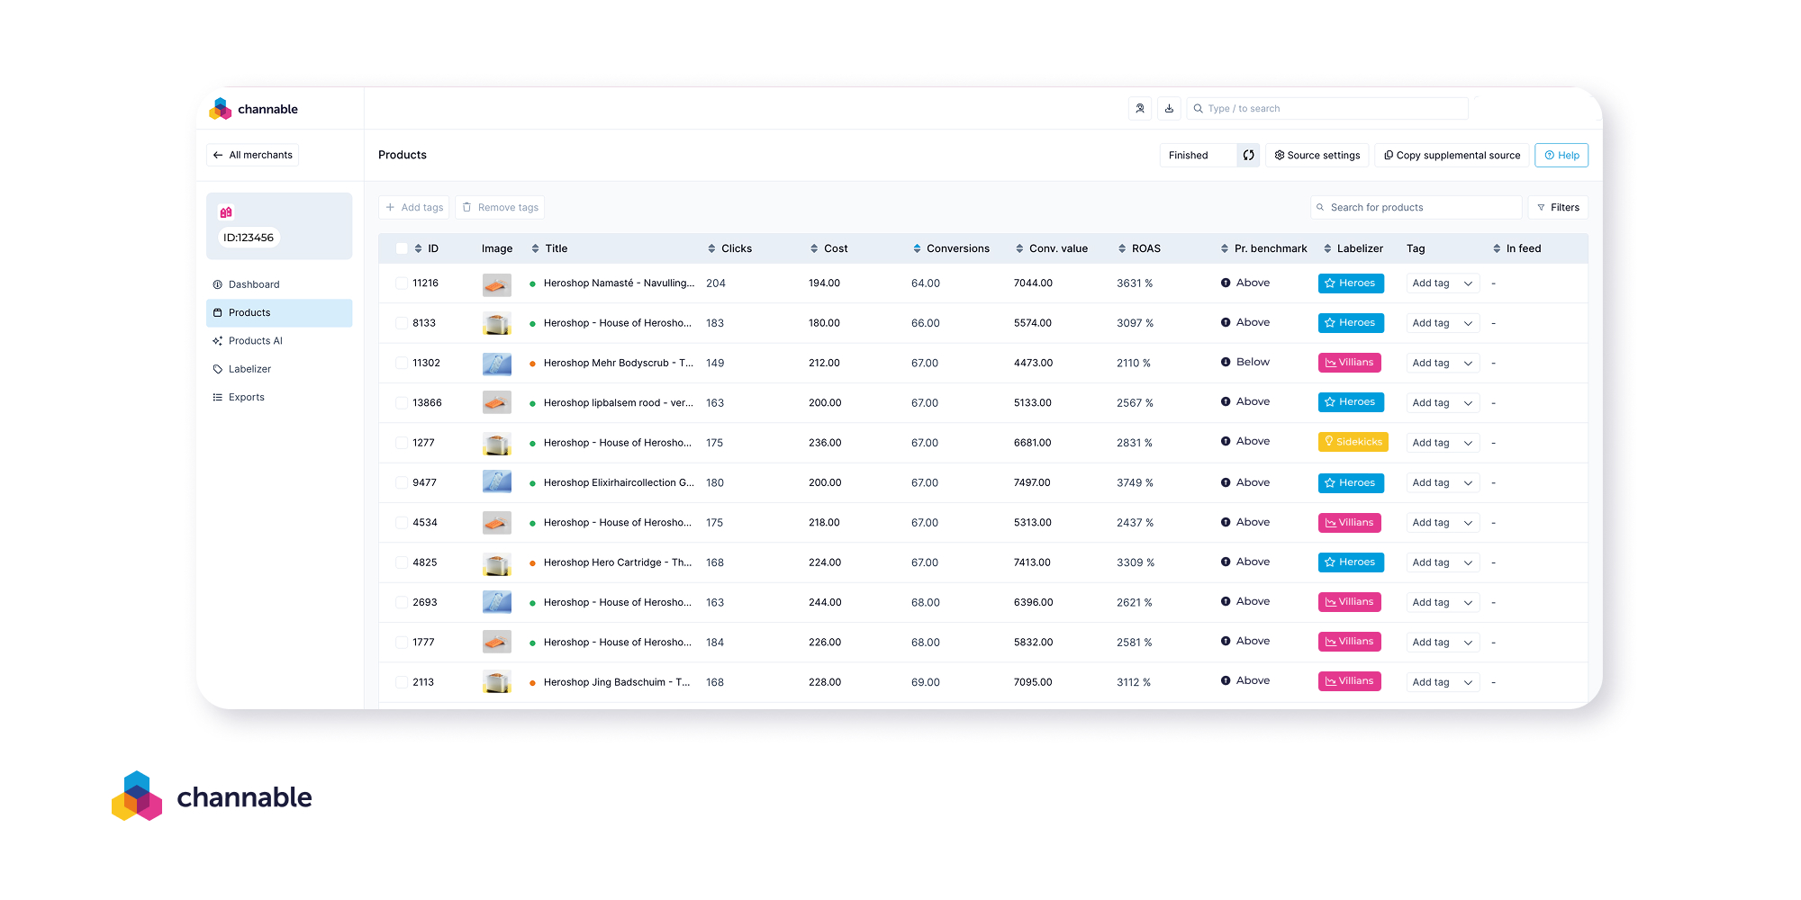Viewport: 1801px width, 900px height.
Task: Click the Add tags button
Action: (x=414, y=207)
